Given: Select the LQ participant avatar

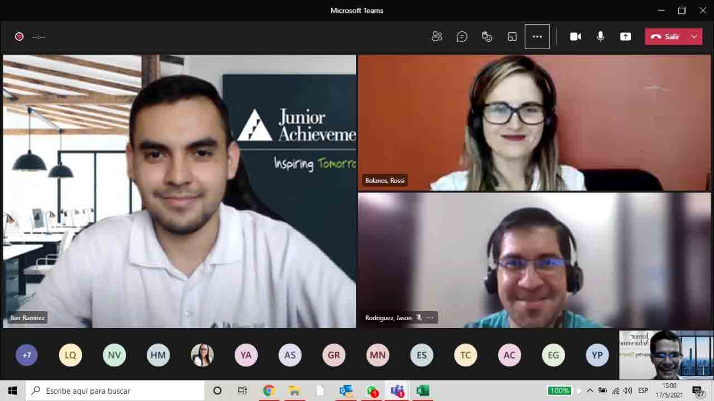Looking at the screenshot, I should coord(70,355).
